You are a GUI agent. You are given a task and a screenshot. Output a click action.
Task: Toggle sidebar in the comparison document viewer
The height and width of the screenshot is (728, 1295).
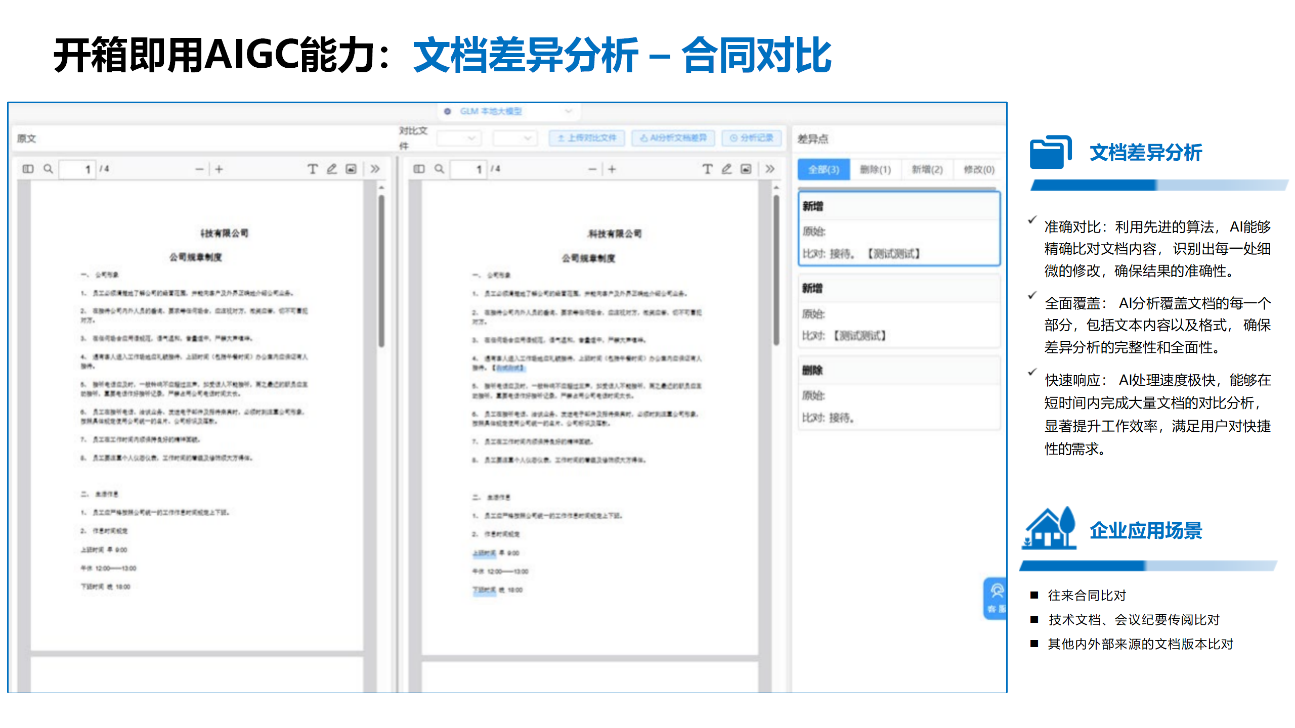coord(419,169)
